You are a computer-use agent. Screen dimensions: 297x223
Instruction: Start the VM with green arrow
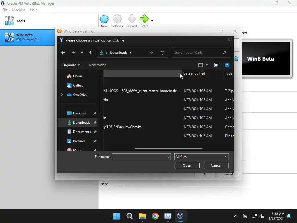coord(144,21)
